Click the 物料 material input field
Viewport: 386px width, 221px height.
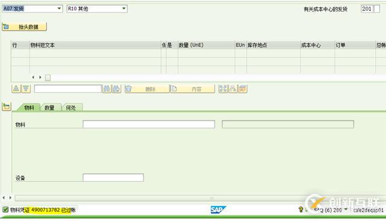[x=149, y=124]
